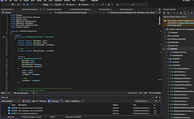Pin the RoleMenuController.cs tab
Screen dimensions: 194x119
[41, 9]
